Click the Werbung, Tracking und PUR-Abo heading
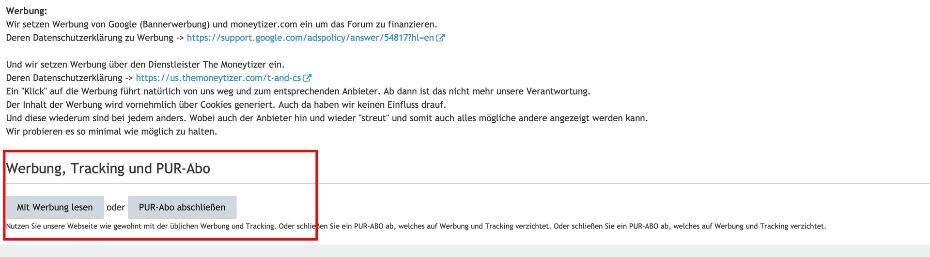 [108, 169]
